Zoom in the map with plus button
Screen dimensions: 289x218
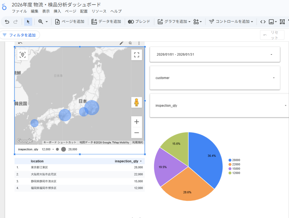[x=137, y=122]
